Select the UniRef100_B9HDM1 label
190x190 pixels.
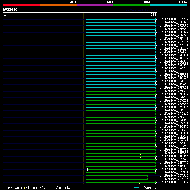tap(174, 55)
